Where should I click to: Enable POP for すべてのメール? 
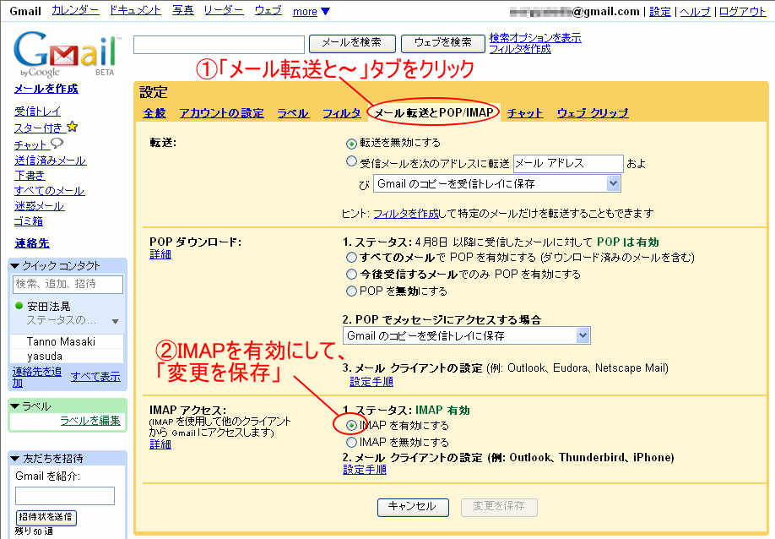pos(351,257)
